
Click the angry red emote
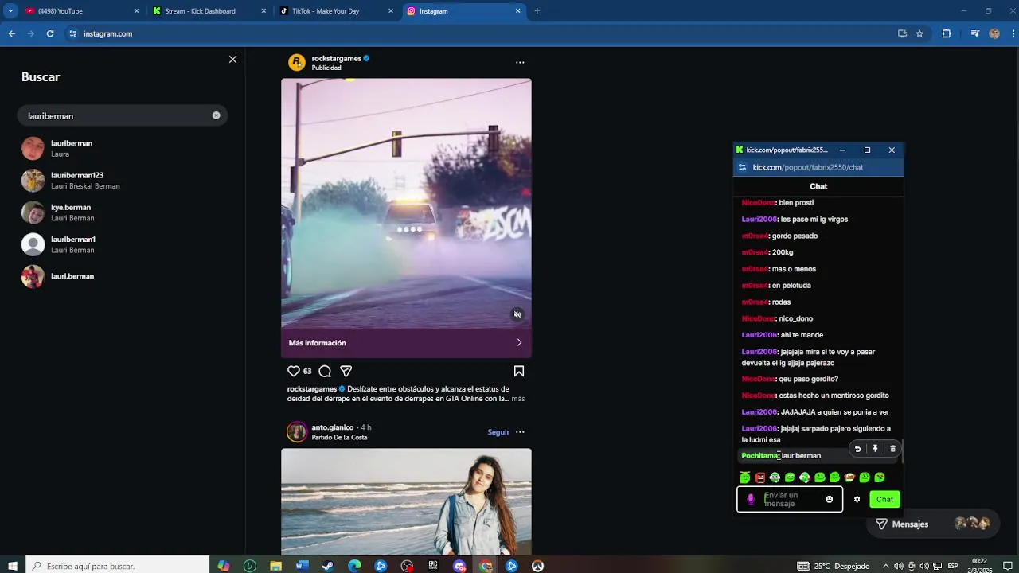(x=759, y=477)
